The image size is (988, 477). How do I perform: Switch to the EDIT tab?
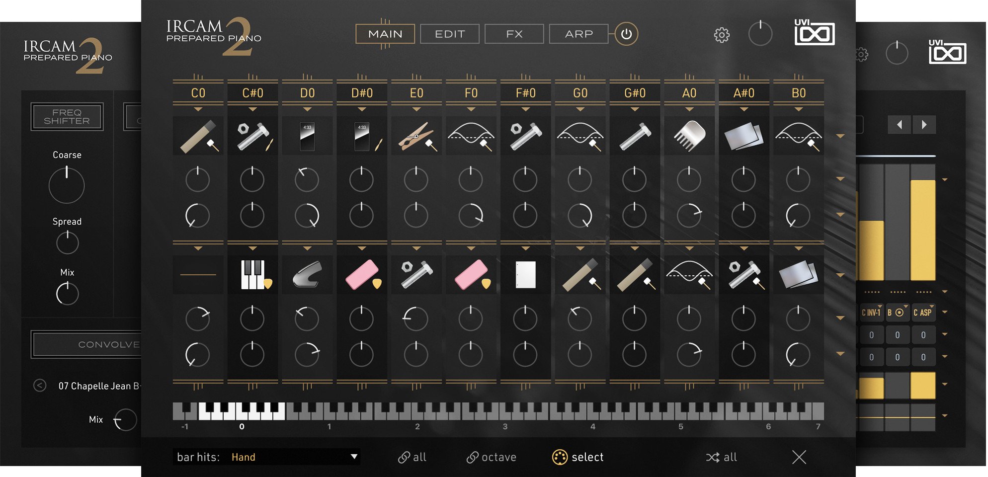point(450,34)
